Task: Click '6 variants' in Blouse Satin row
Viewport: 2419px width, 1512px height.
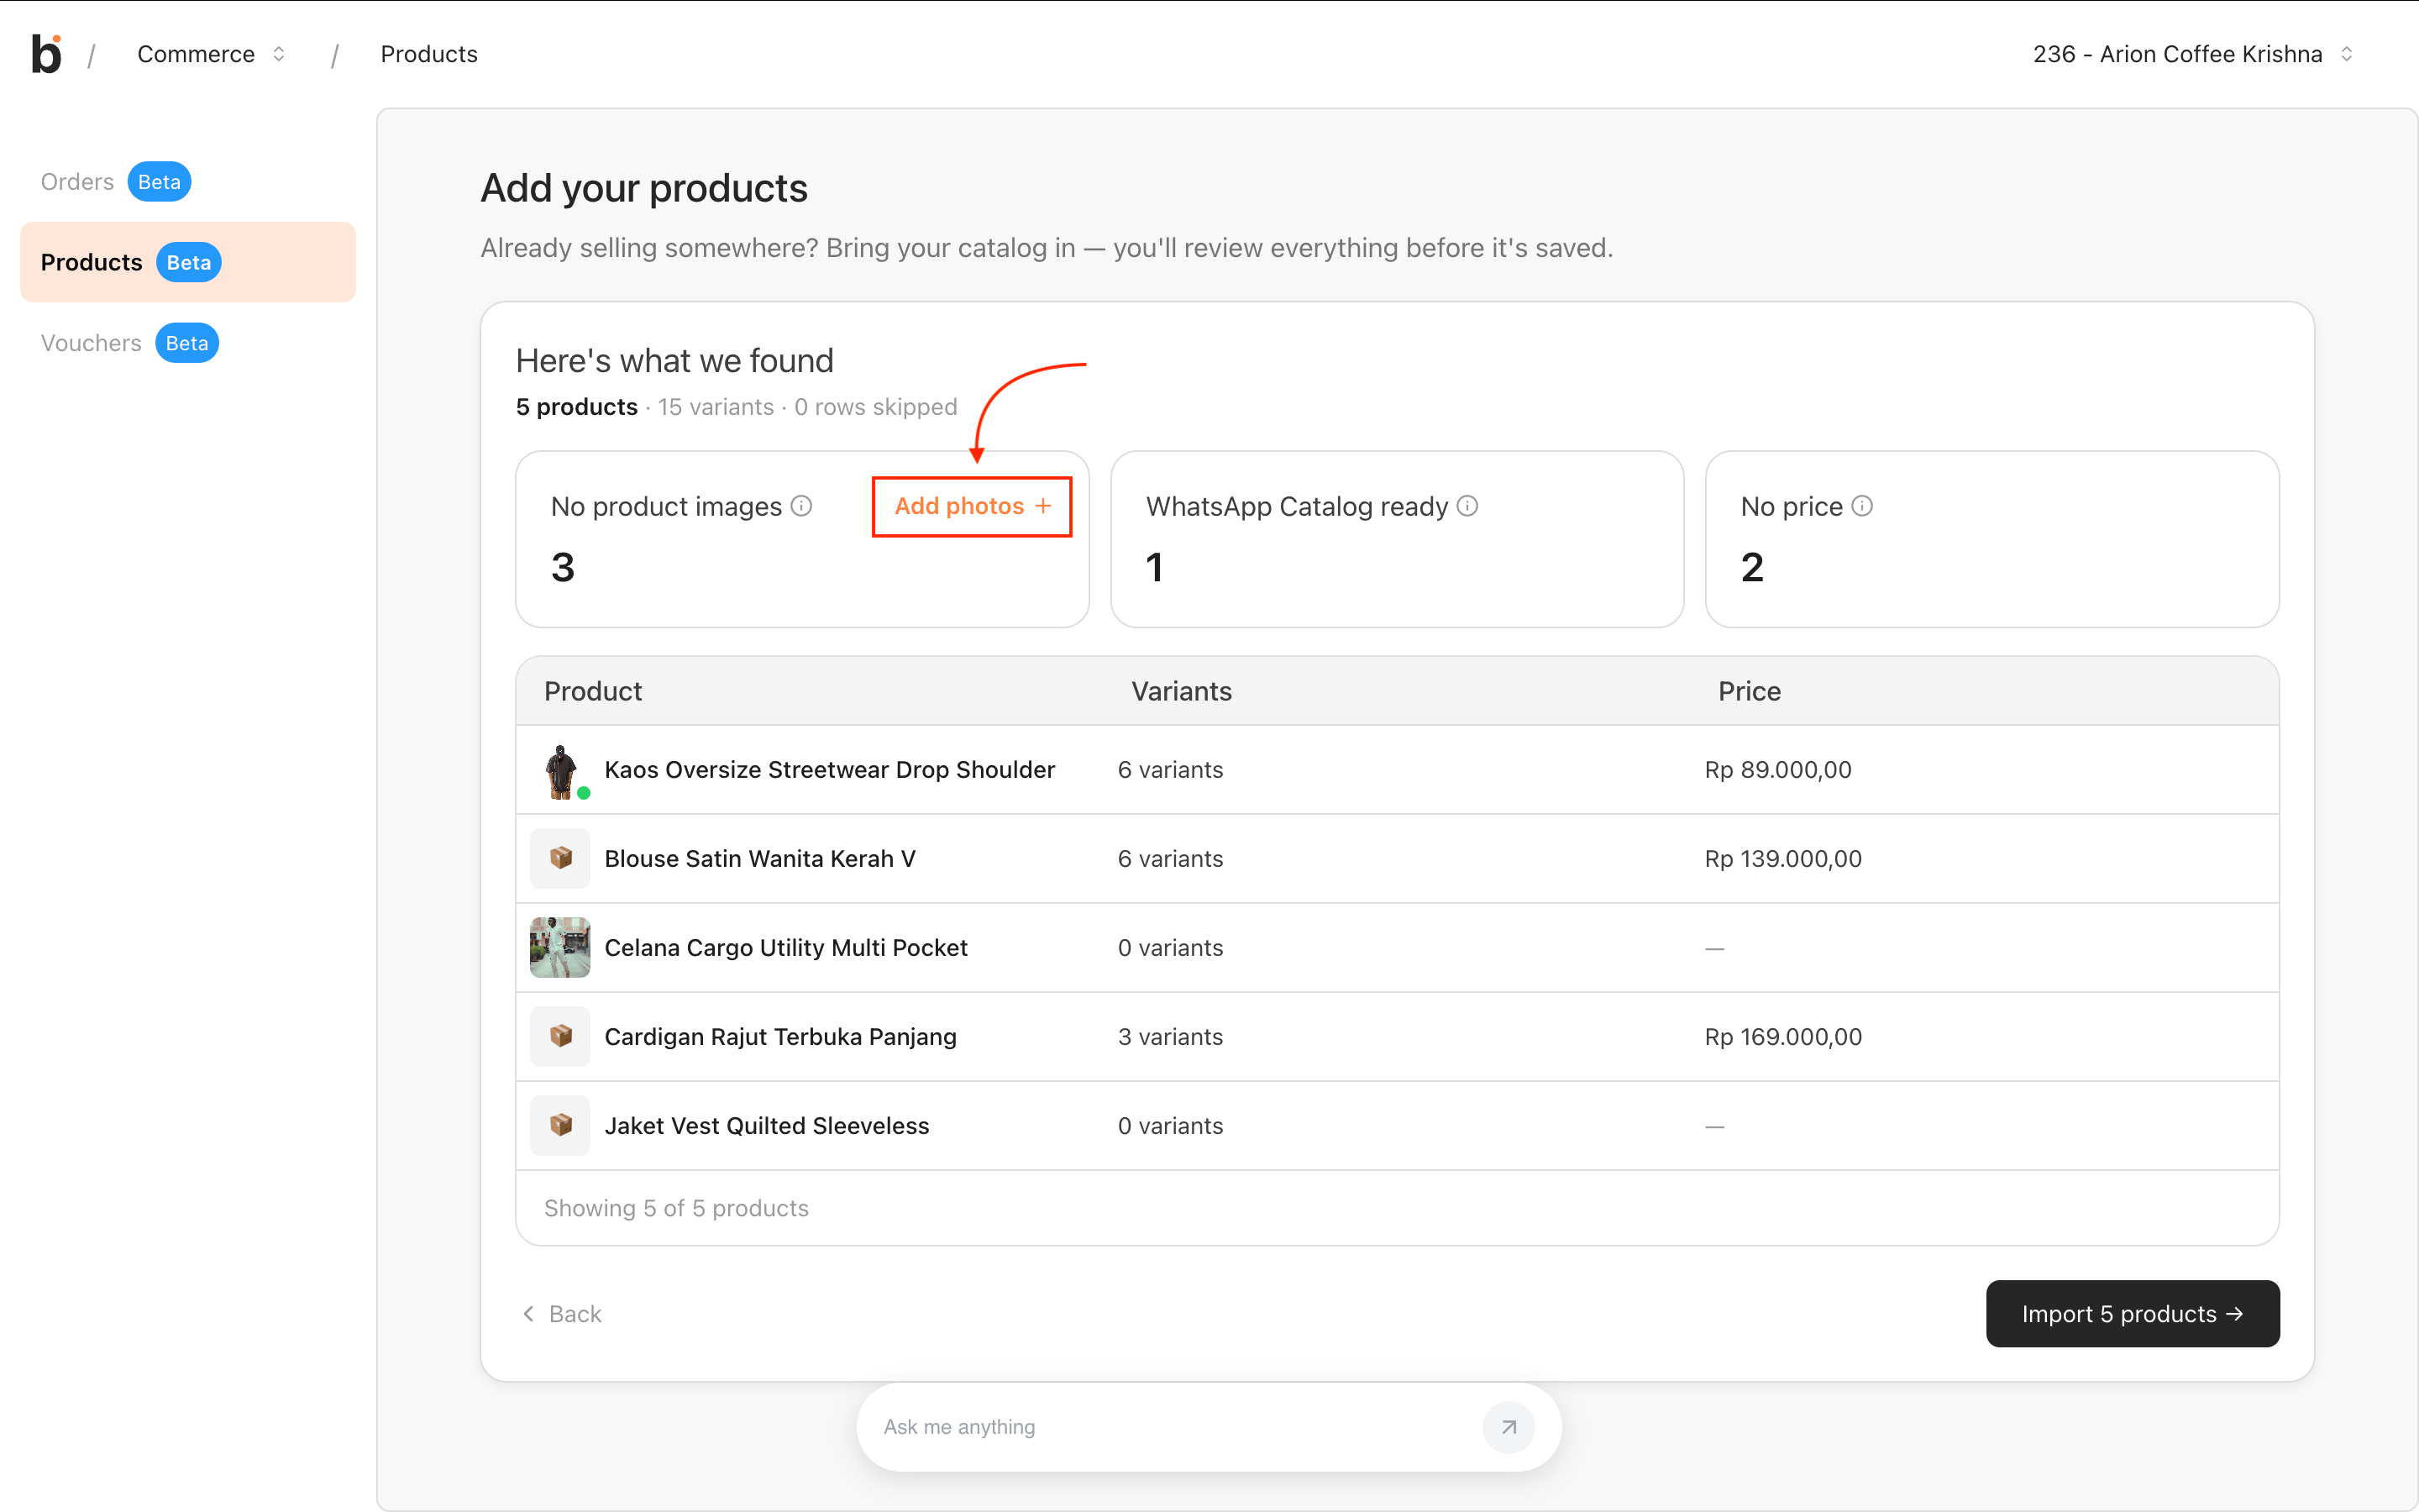Action: tap(1171, 859)
